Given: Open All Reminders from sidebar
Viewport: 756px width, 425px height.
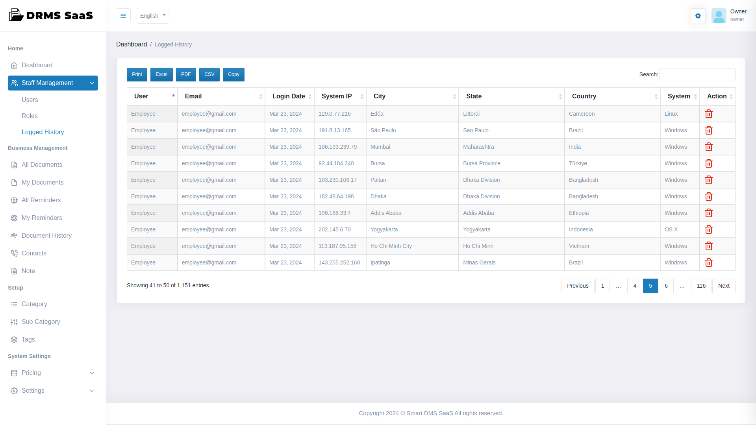Looking at the screenshot, I should click(41, 200).
